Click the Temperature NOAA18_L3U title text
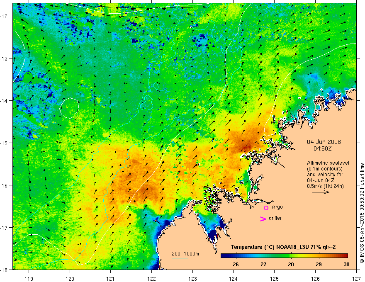 pyautogui.click(x=283, y=247)
